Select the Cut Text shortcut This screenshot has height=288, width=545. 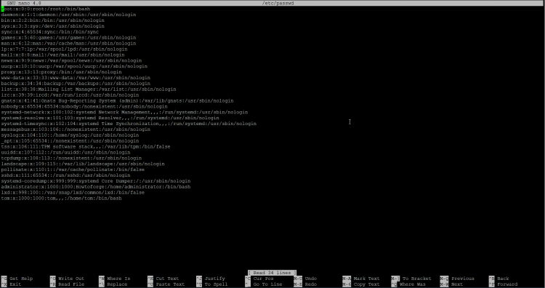(x=163, y=279)
